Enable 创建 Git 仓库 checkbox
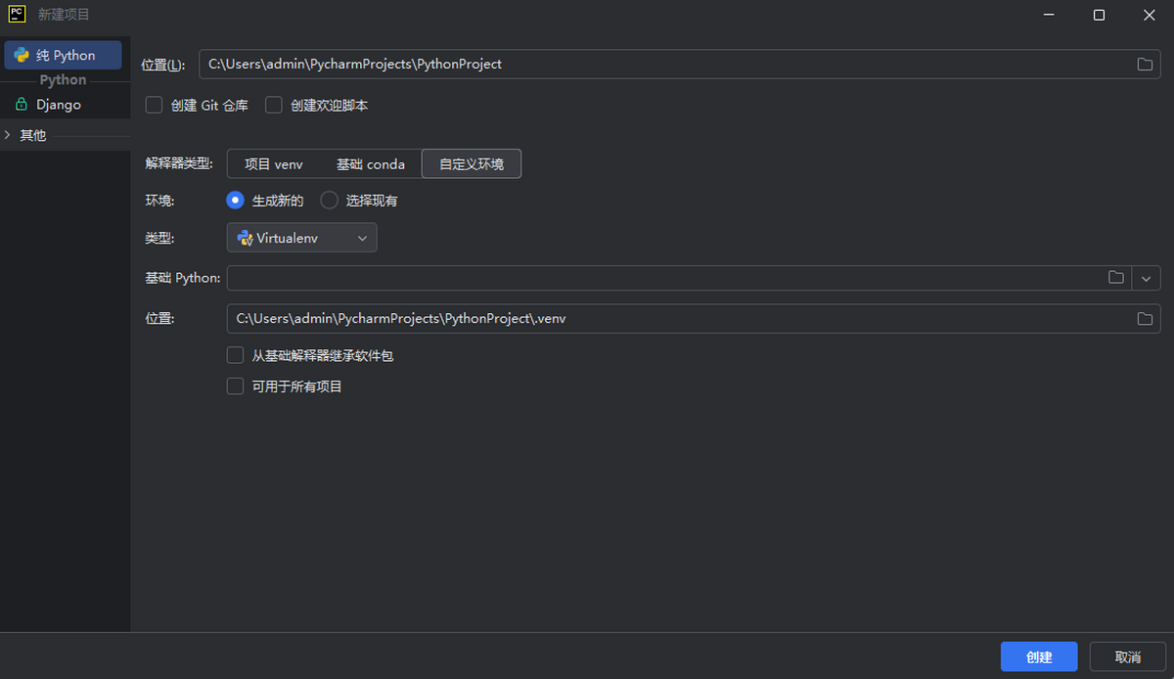Image resolution: width=1174 pixels, height=679 pixels. point(154,105)
